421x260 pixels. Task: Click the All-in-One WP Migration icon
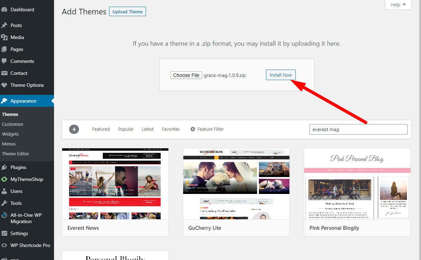pos(4,215)
